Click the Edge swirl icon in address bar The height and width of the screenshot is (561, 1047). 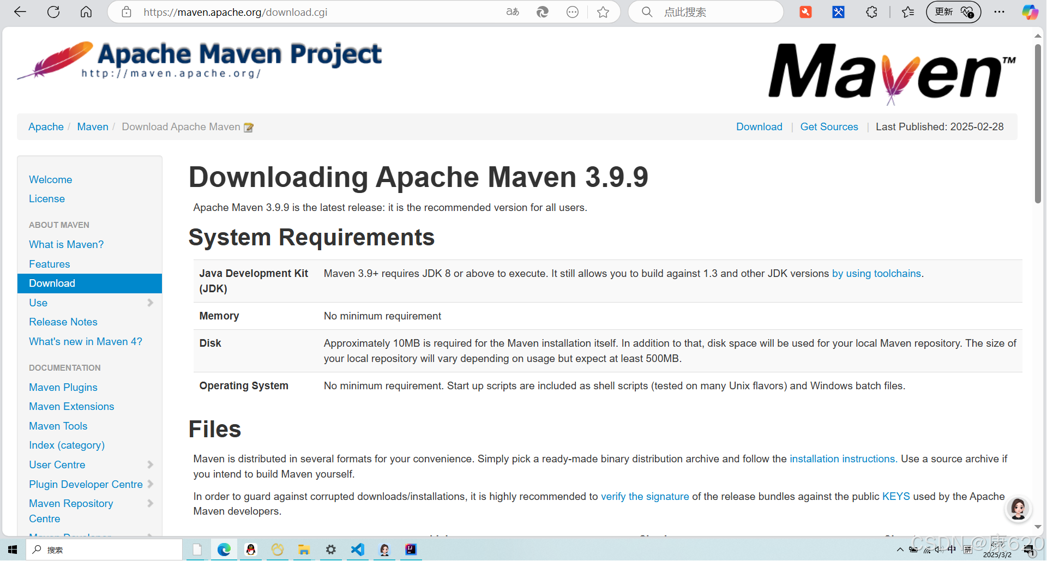click(543, 12)
